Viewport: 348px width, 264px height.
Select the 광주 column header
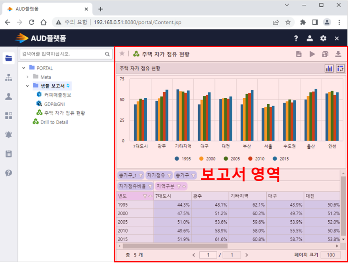tap(210, 196)
